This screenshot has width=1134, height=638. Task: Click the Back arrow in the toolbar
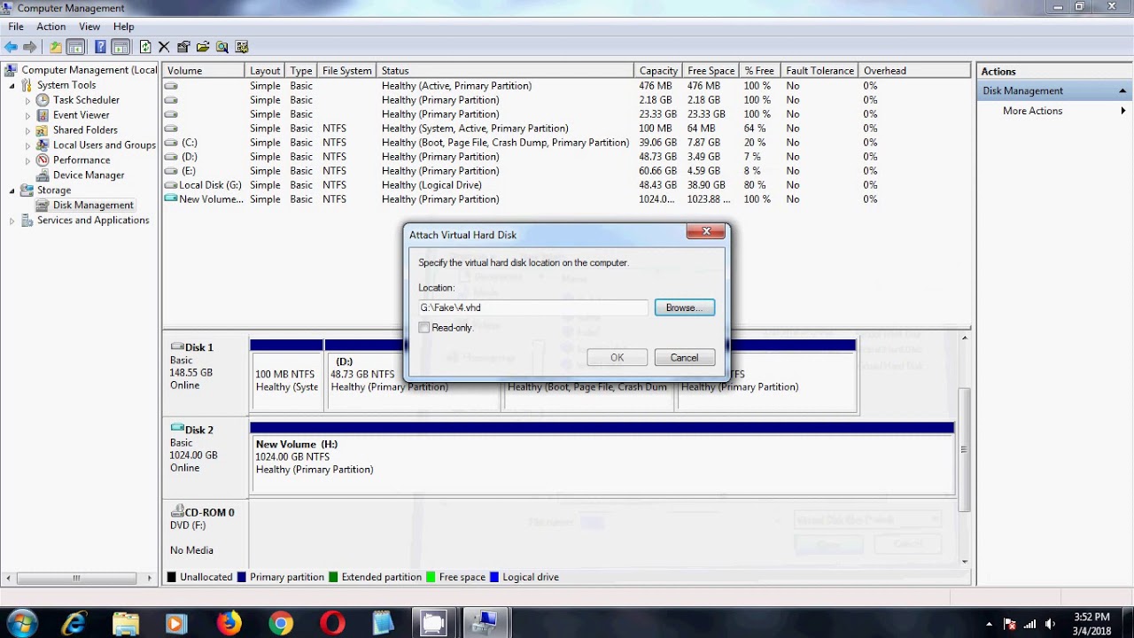point(11,47)
